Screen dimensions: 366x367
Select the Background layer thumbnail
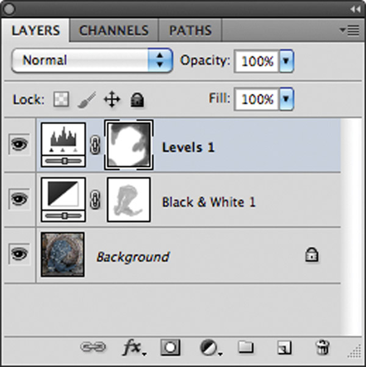[62, 254]
